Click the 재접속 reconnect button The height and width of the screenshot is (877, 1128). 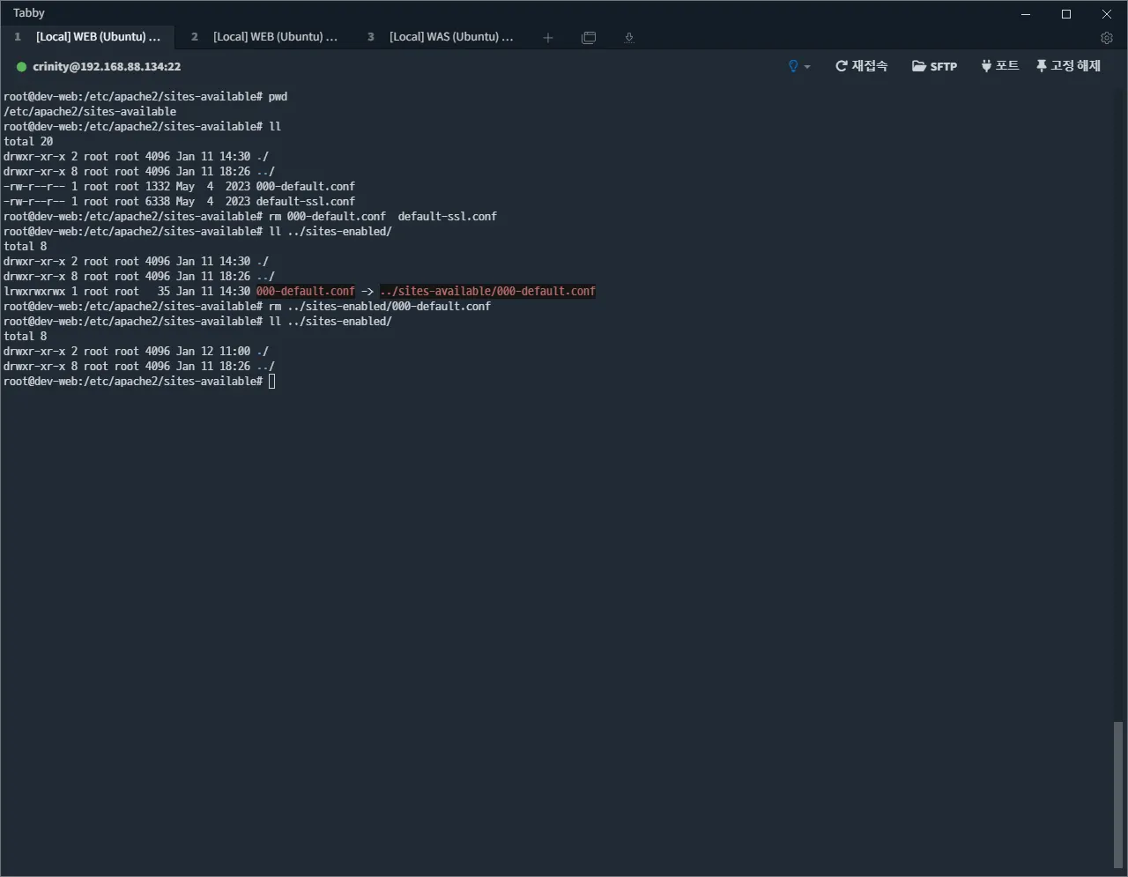(861, 66)
